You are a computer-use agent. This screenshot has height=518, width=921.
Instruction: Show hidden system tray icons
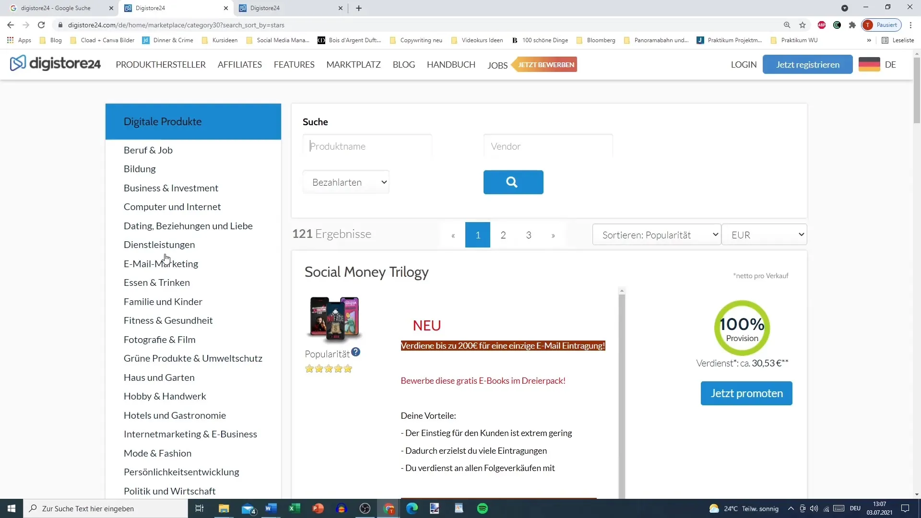point(791,508)
